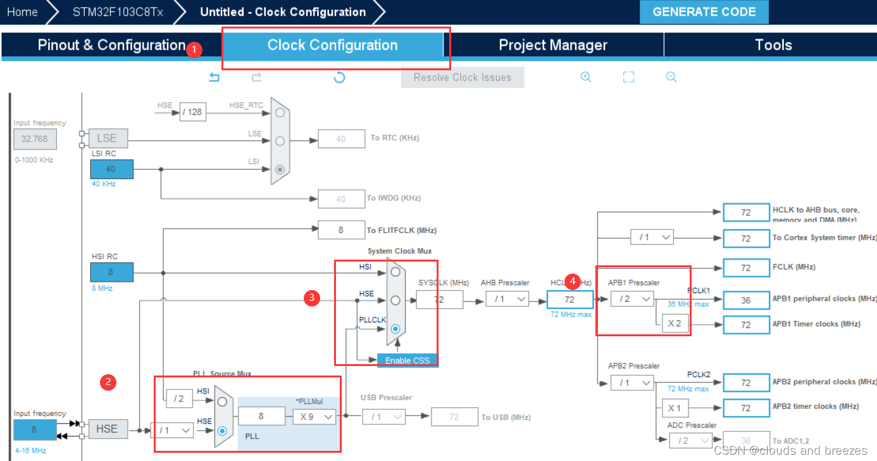Click the APB1 X 2 multiplier box

coord(675,324)
